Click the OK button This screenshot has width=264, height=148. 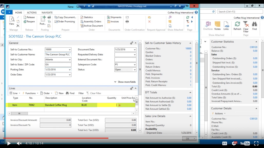coord(189,139)
